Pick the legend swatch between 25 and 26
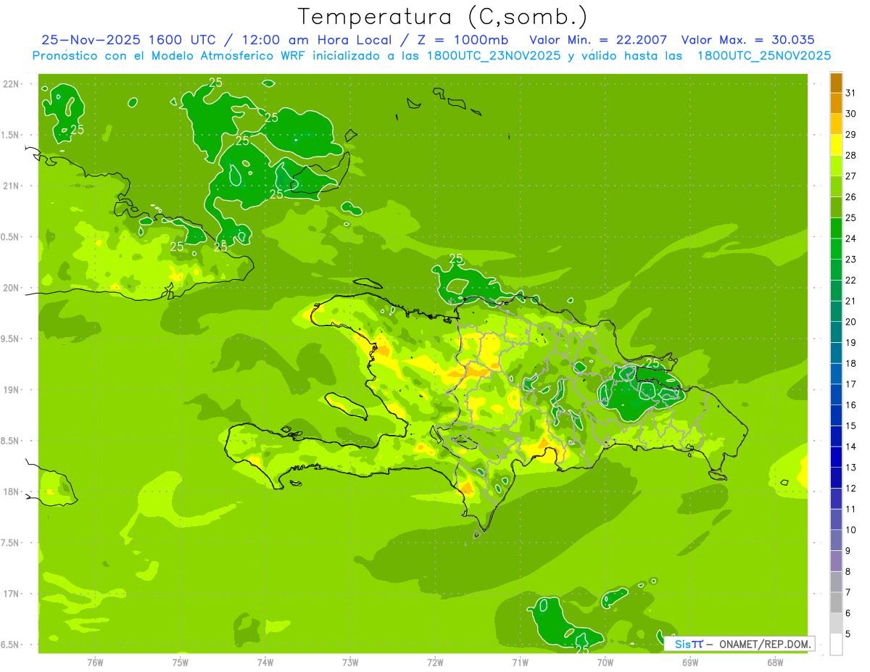Image resolution: width=870 pixels, height=672 pixels. tap(836, 207)
